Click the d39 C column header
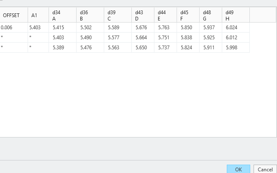Viewport: 277px width, 173px height. pyautogui.click(x=118, y=15)
